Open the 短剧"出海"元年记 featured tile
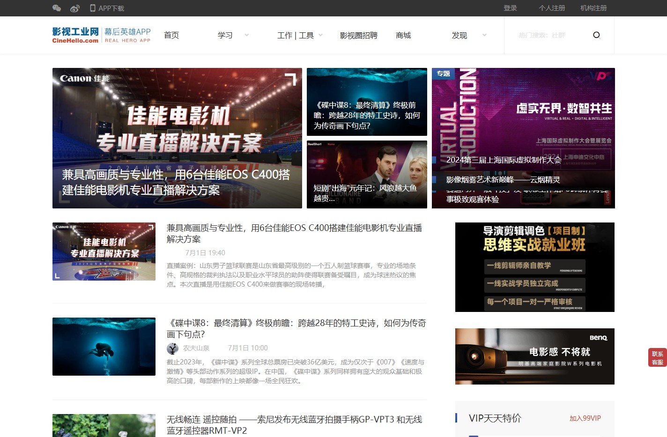The image size is (667, 437). 367,174
